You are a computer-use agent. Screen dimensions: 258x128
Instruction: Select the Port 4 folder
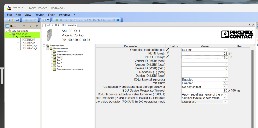60,66
